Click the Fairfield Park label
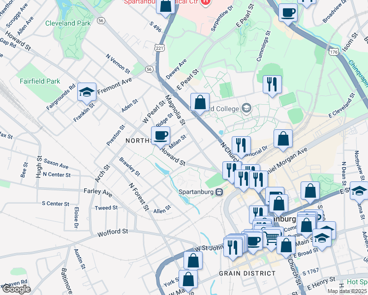368x295 pixels. point(40,82)
